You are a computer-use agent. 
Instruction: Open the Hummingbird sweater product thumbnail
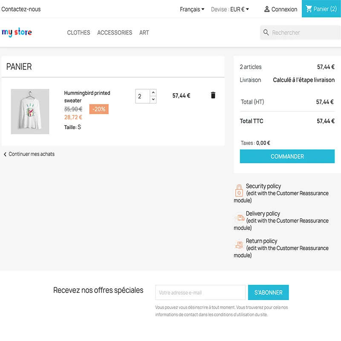[30, 111]
